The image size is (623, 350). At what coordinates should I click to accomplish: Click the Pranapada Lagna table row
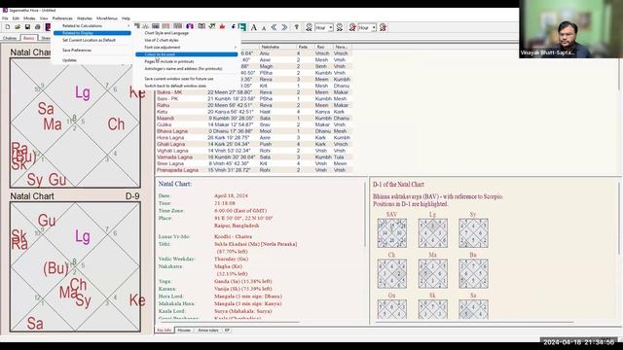tap(253, 170)
